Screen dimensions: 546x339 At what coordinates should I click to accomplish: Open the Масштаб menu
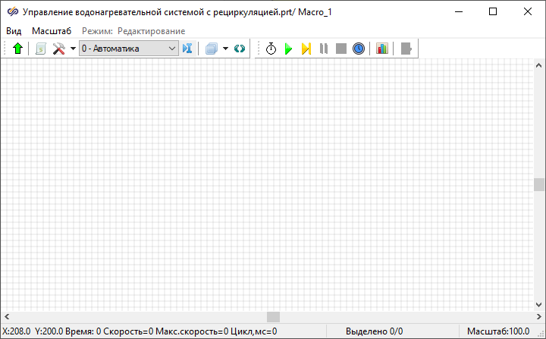(52, 31)
